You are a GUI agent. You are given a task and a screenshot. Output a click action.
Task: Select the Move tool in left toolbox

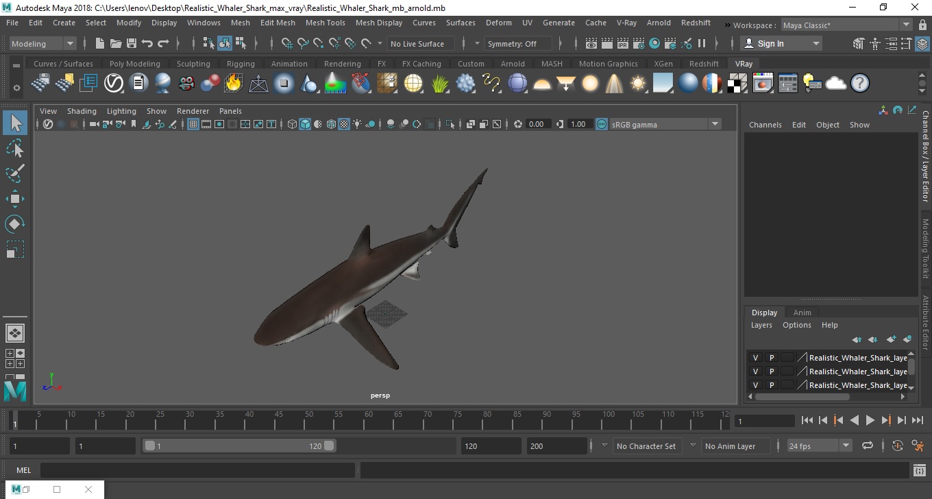tap(15, 199)
